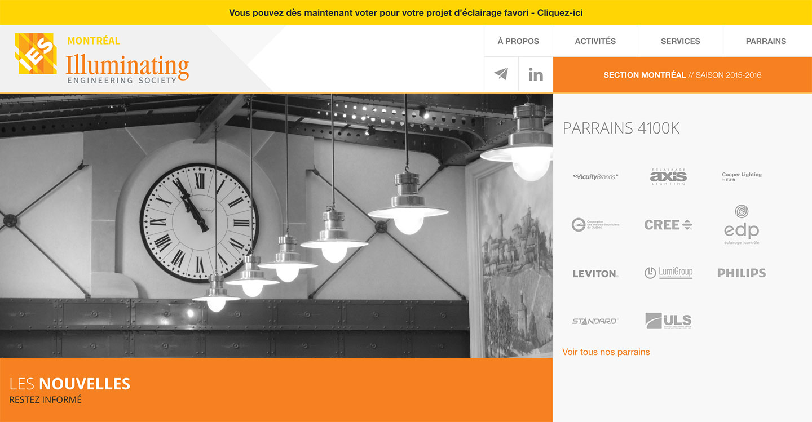Open the SERVICES menu item
This screenshot has width=812, height=422.
coord(681,41)
